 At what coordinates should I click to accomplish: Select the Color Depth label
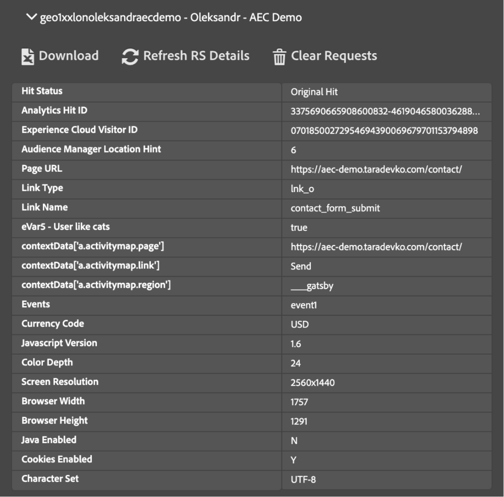47,362
